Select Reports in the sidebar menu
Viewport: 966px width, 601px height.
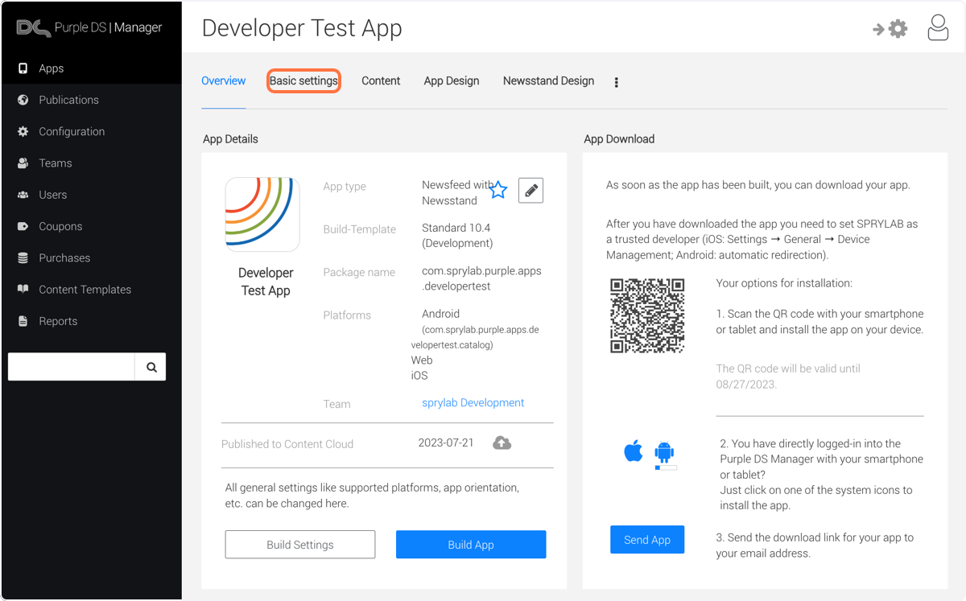[91, 321]
